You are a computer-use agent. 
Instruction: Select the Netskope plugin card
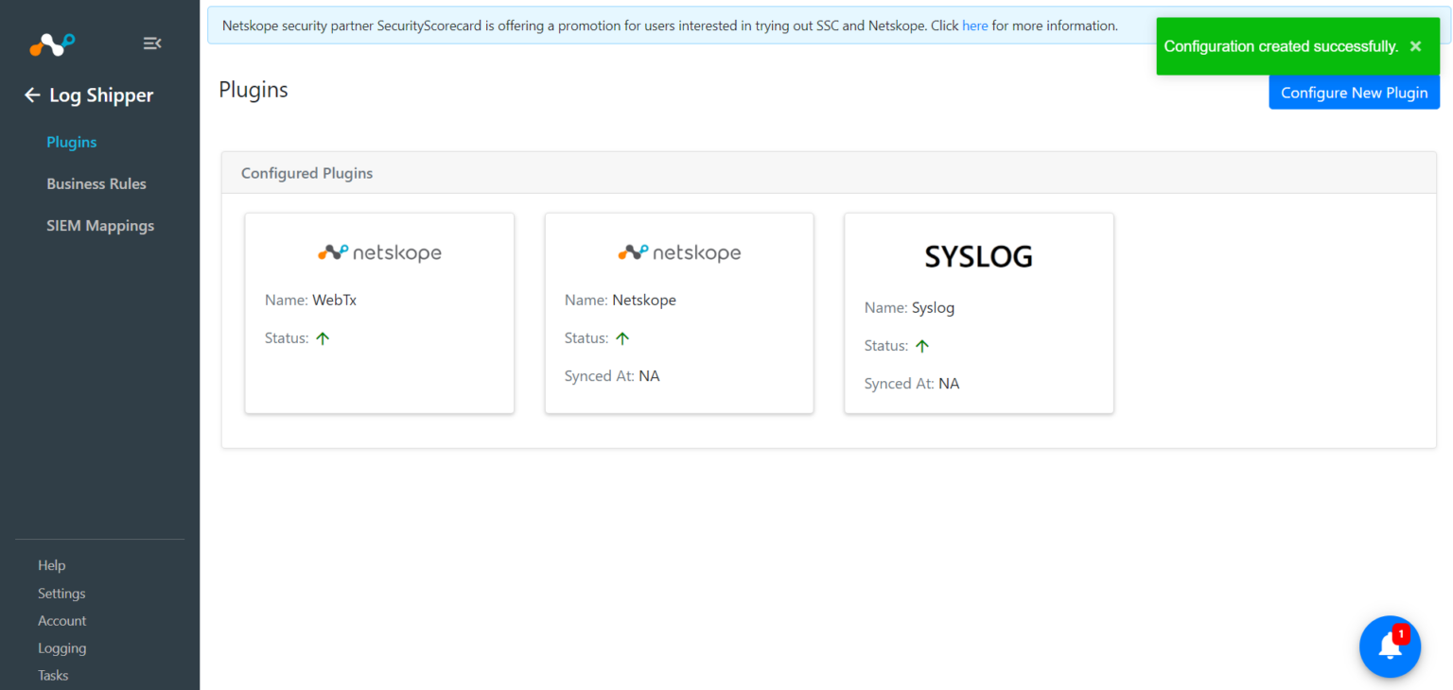pos(678,313)
